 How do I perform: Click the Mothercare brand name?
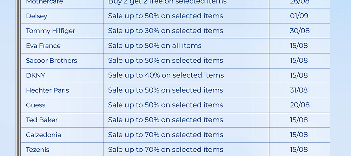click(44, 2)
